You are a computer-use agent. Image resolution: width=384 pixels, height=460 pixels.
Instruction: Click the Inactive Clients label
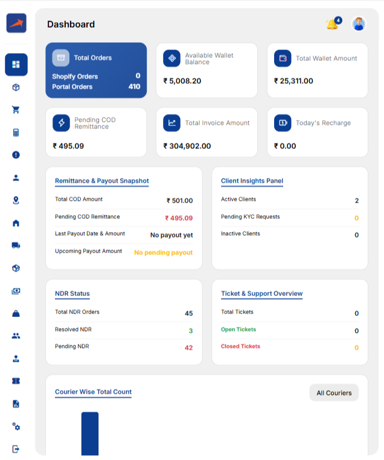pyautogui.click(x=240, y=233)
